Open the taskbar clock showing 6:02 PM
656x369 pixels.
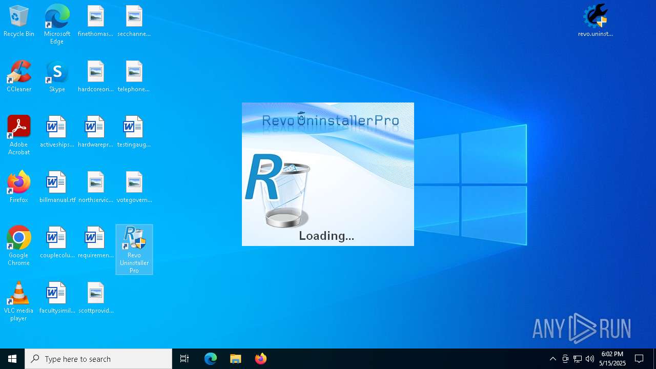[612, 359]
